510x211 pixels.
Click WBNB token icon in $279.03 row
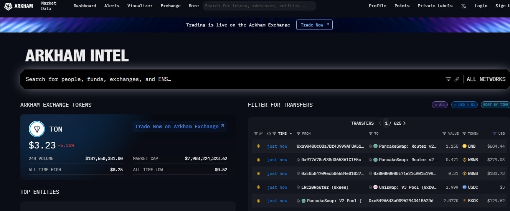464,160
